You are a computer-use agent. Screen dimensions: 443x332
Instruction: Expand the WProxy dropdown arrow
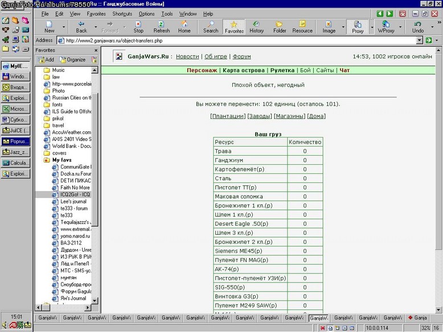(400, 27)
